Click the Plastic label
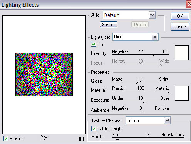The width and height of the screenshot is (191, 144). pos(118,88)
